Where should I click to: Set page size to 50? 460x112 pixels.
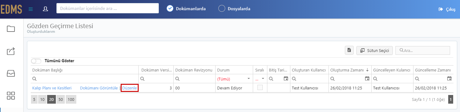tap(60, 99)
